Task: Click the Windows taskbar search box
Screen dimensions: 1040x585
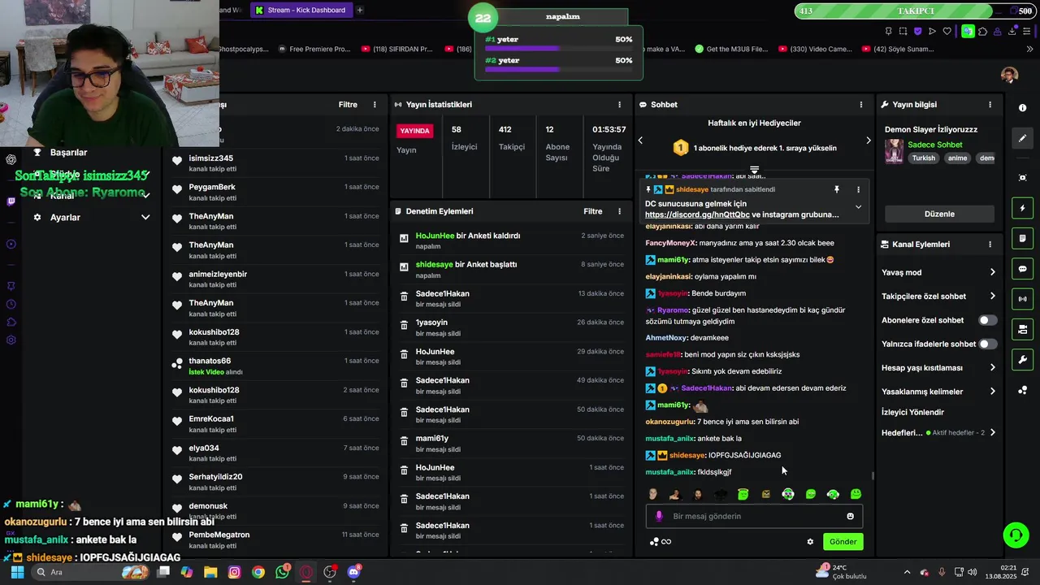Action: (x=91, y=572)
